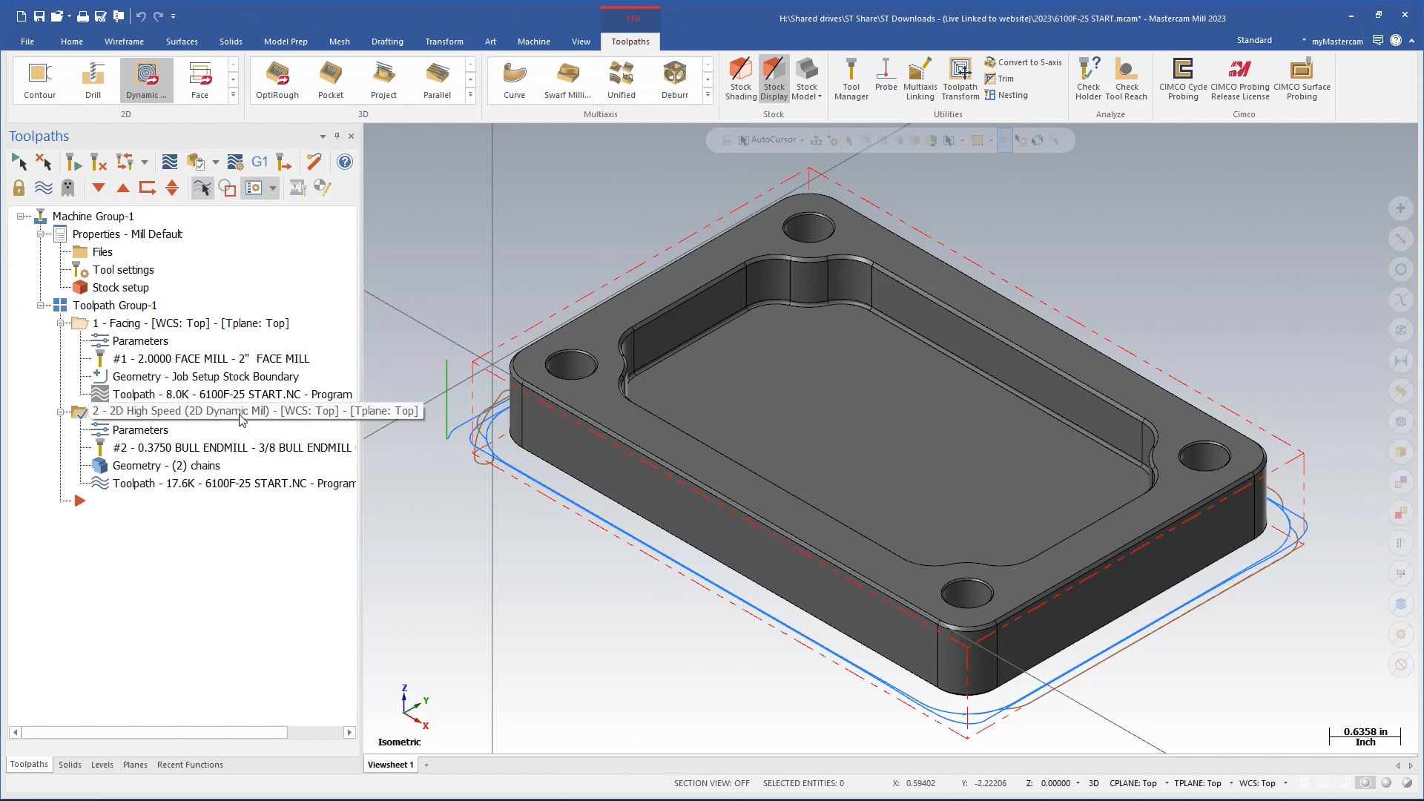This screenshot has width=1424, height=801.
Task: Click the Viewsheet 1 tab
Action: pos(390,764)
